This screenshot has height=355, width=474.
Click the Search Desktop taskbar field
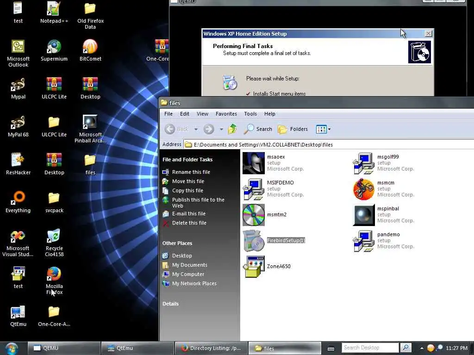[x=370, y=348]
